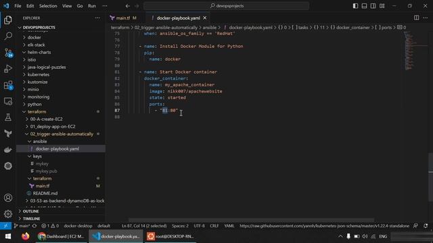The image size is (433, 243).
Task: Open the Accounts menu
Action: click(x=8, y=198)
